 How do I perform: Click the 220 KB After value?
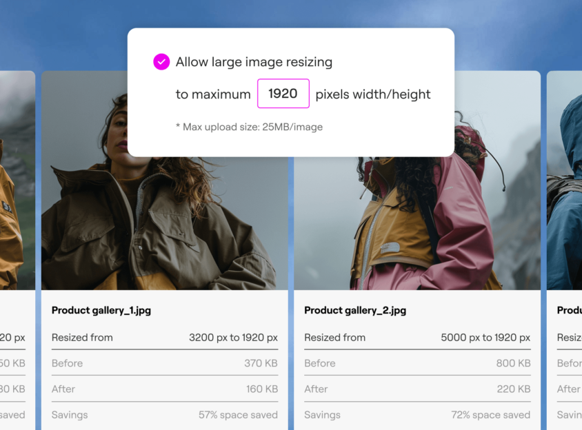[514, 389]
